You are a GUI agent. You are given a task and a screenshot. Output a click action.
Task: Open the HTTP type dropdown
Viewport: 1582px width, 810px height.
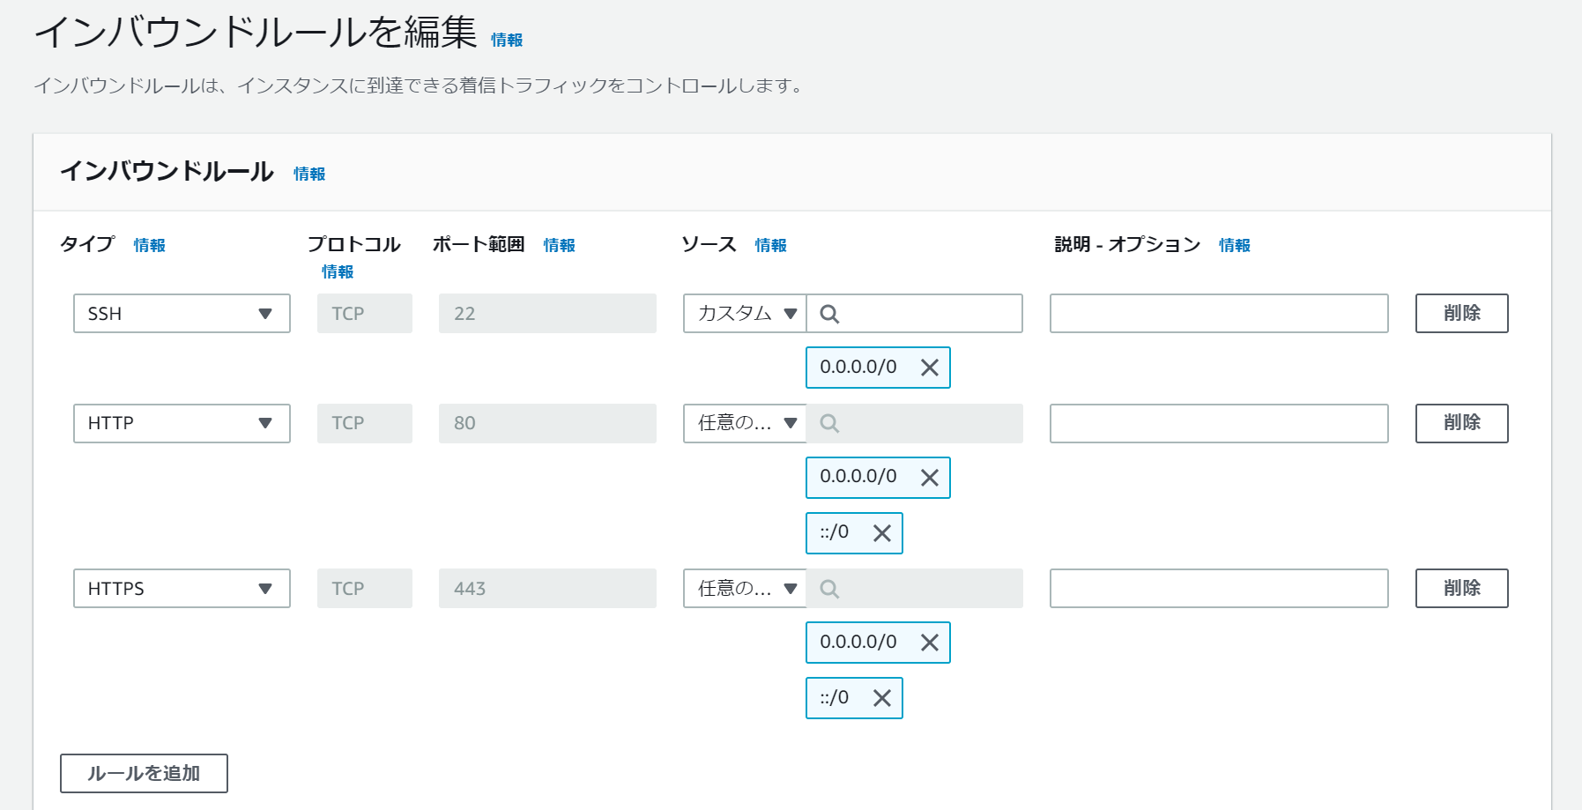tap(182, 423)
